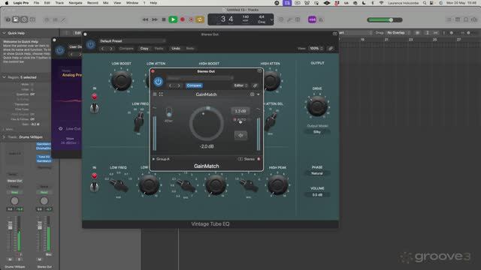Open Editor view popup in GainMatch
The width and height of the screenshot is (481, 270).
pos(240,85)
